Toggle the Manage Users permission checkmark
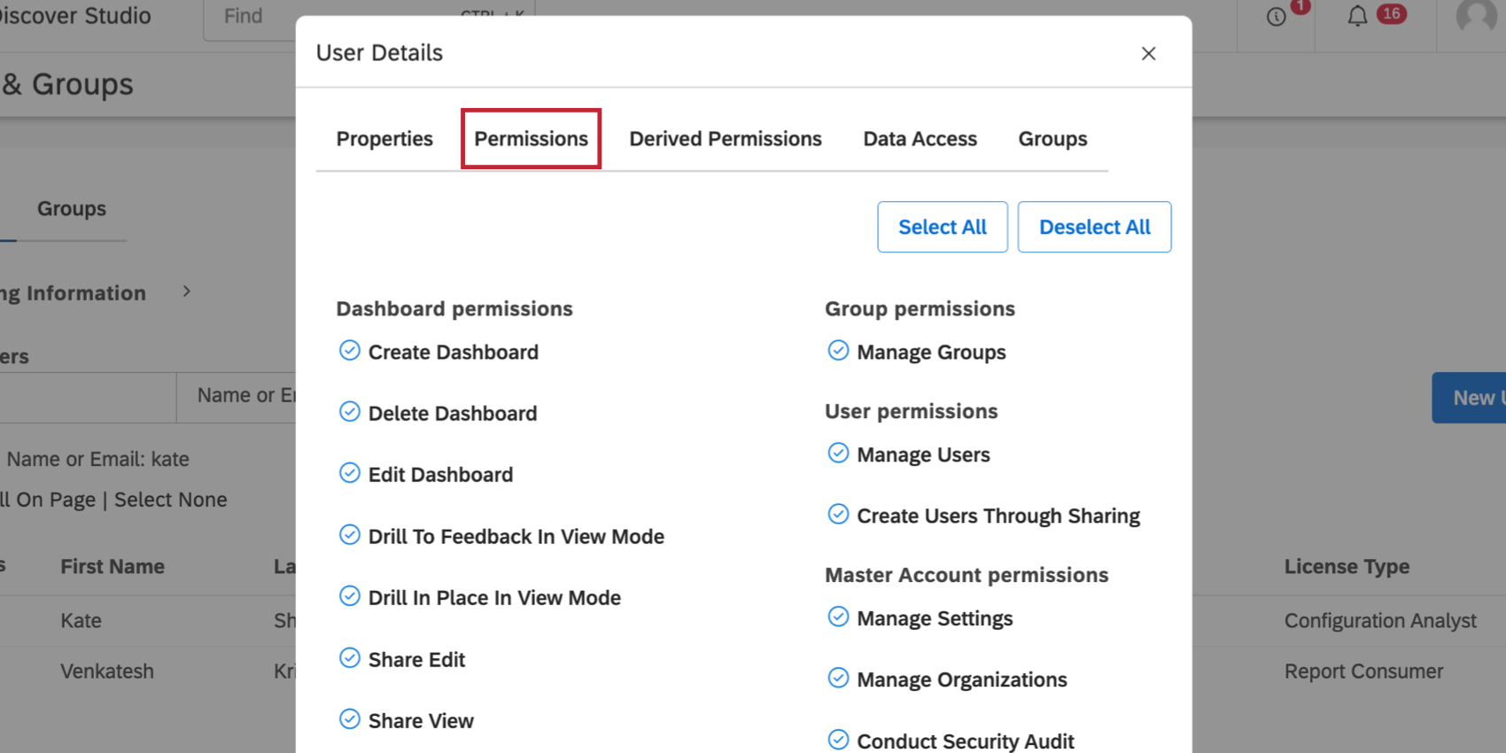 [x=838, y=454]
